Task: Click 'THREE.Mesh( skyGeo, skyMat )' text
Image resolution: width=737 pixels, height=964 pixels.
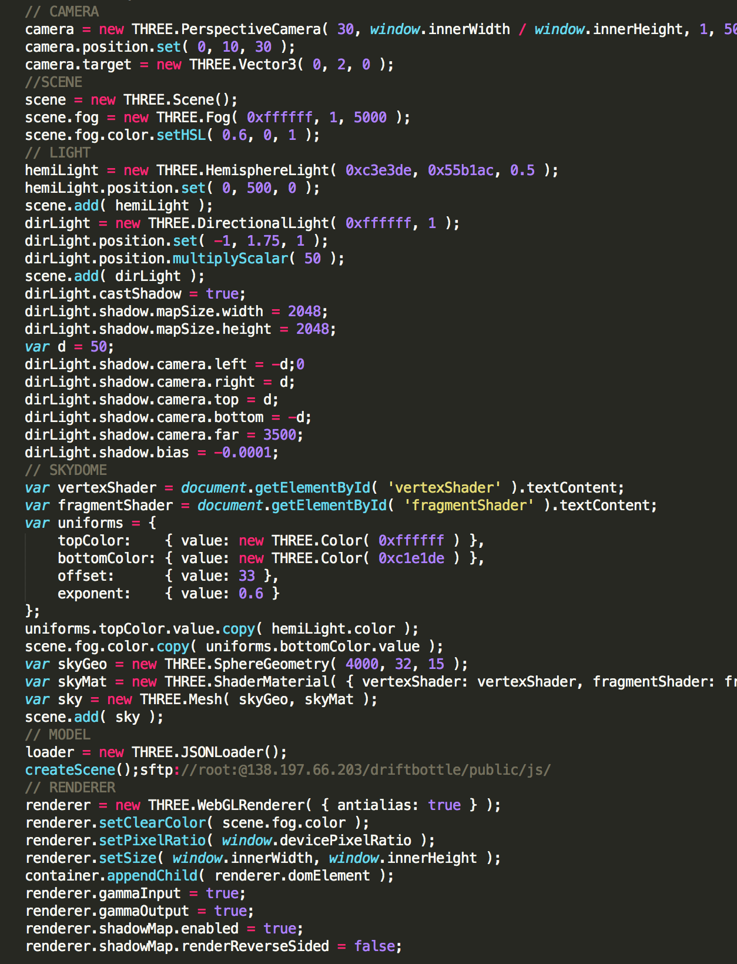Action: pyautogui.click(x=254, y=699)
